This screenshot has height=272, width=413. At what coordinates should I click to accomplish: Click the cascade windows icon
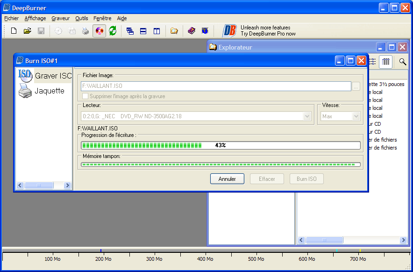click(130, 31)
